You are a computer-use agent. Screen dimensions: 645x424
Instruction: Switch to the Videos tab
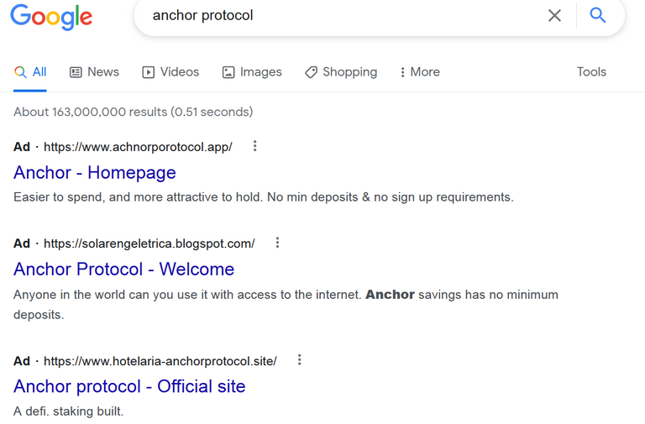(170, 72)
